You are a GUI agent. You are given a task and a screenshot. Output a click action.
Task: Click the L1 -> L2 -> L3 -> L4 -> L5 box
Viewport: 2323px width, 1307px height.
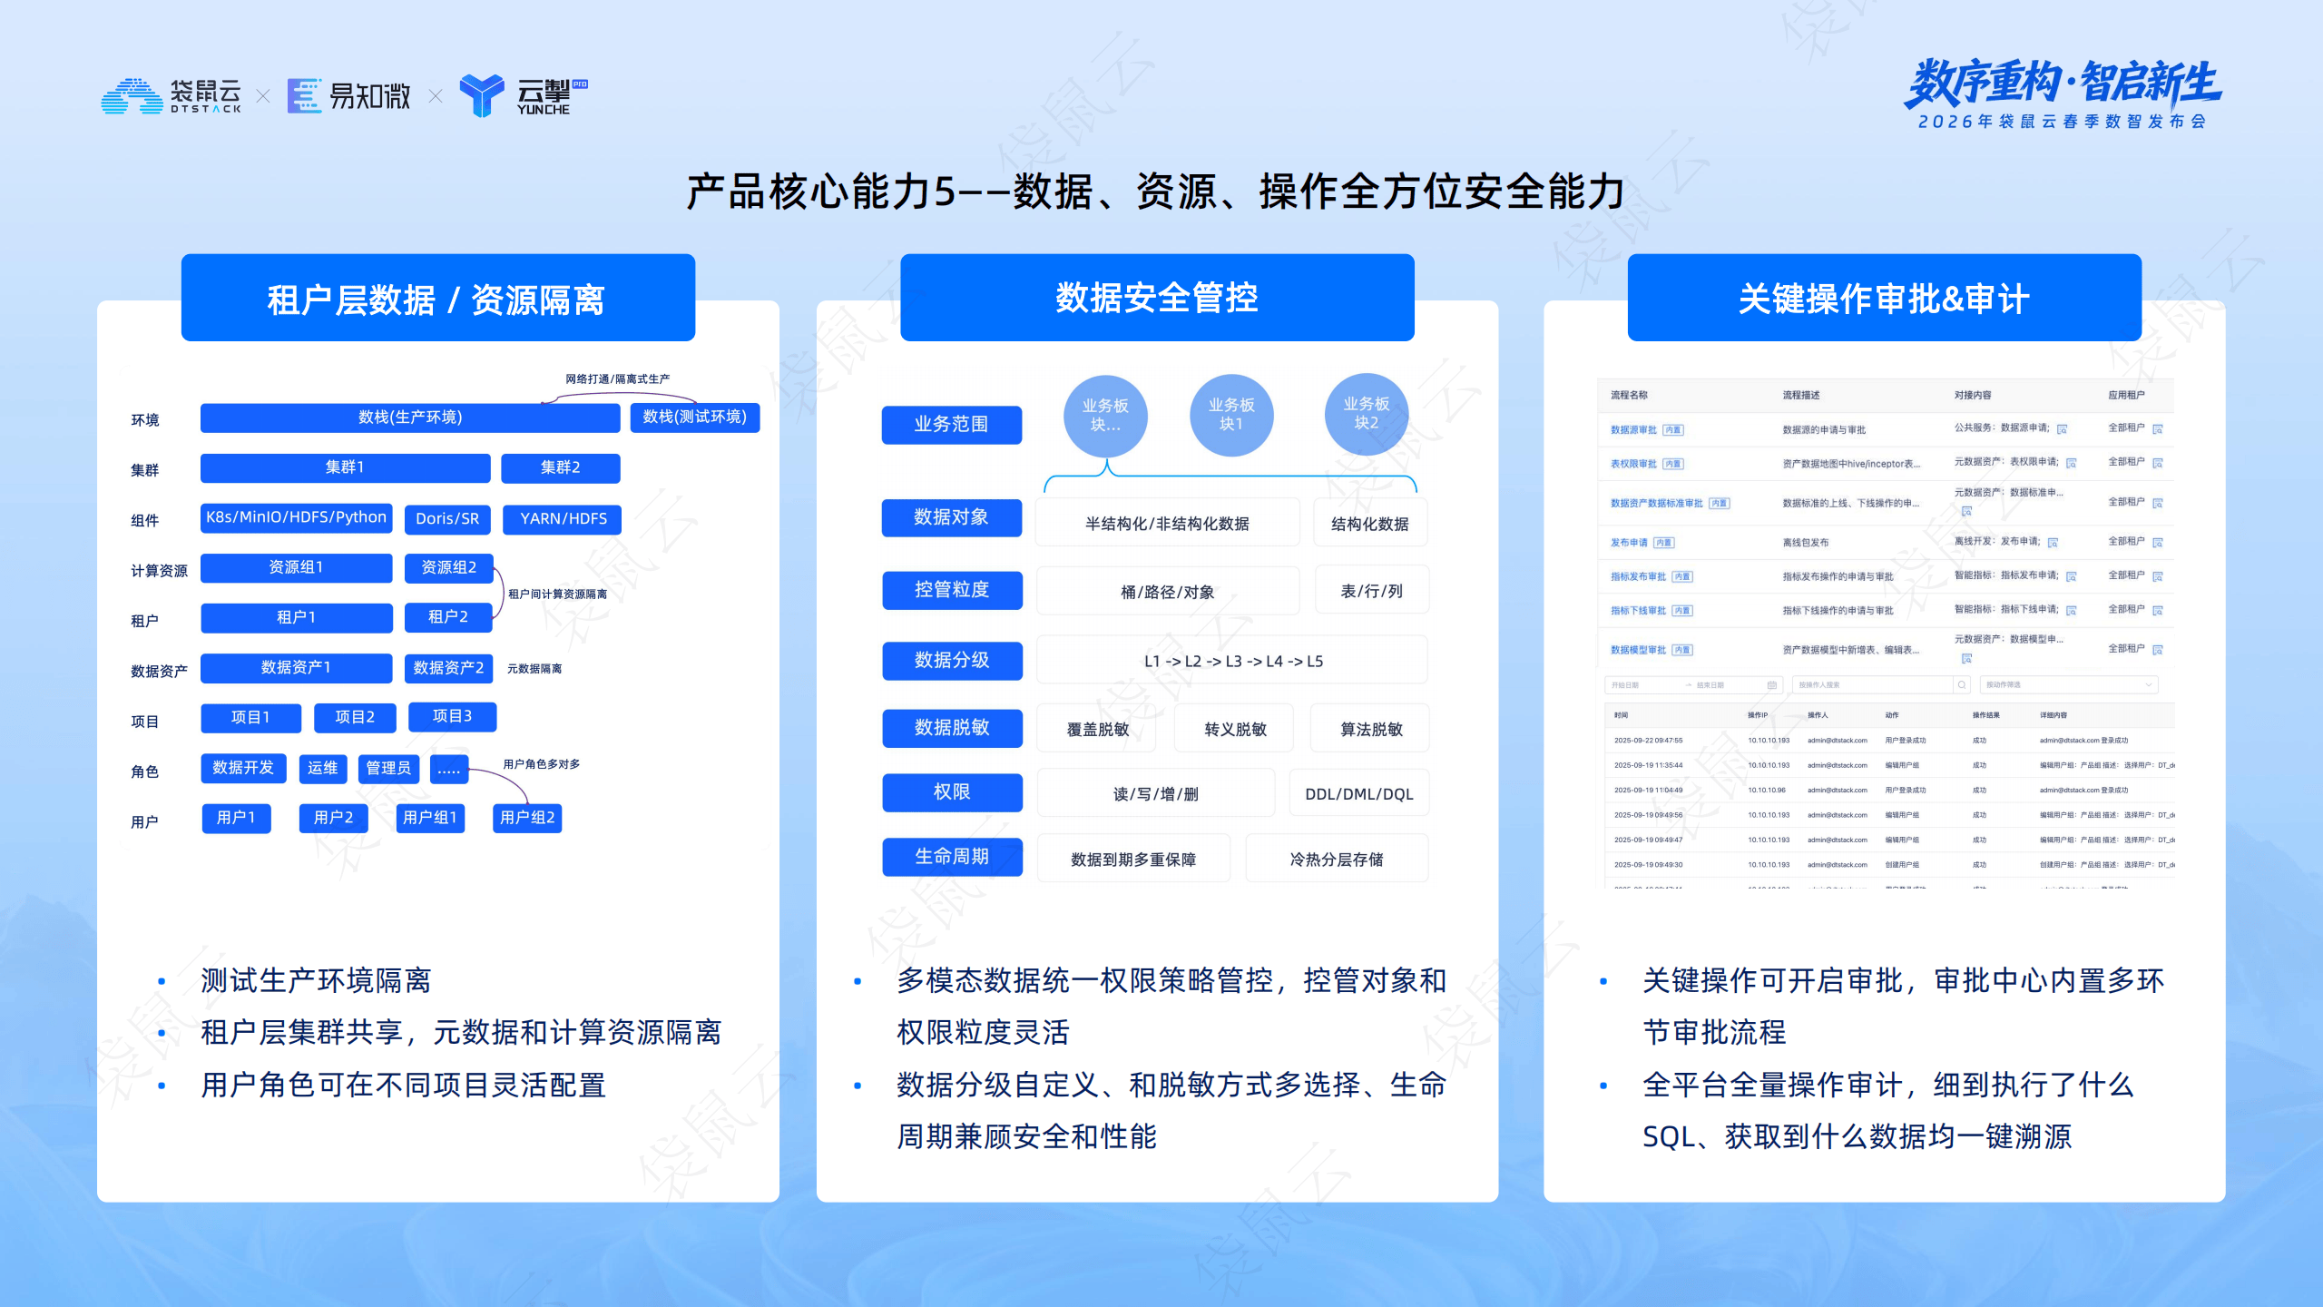click(1232, 661)
